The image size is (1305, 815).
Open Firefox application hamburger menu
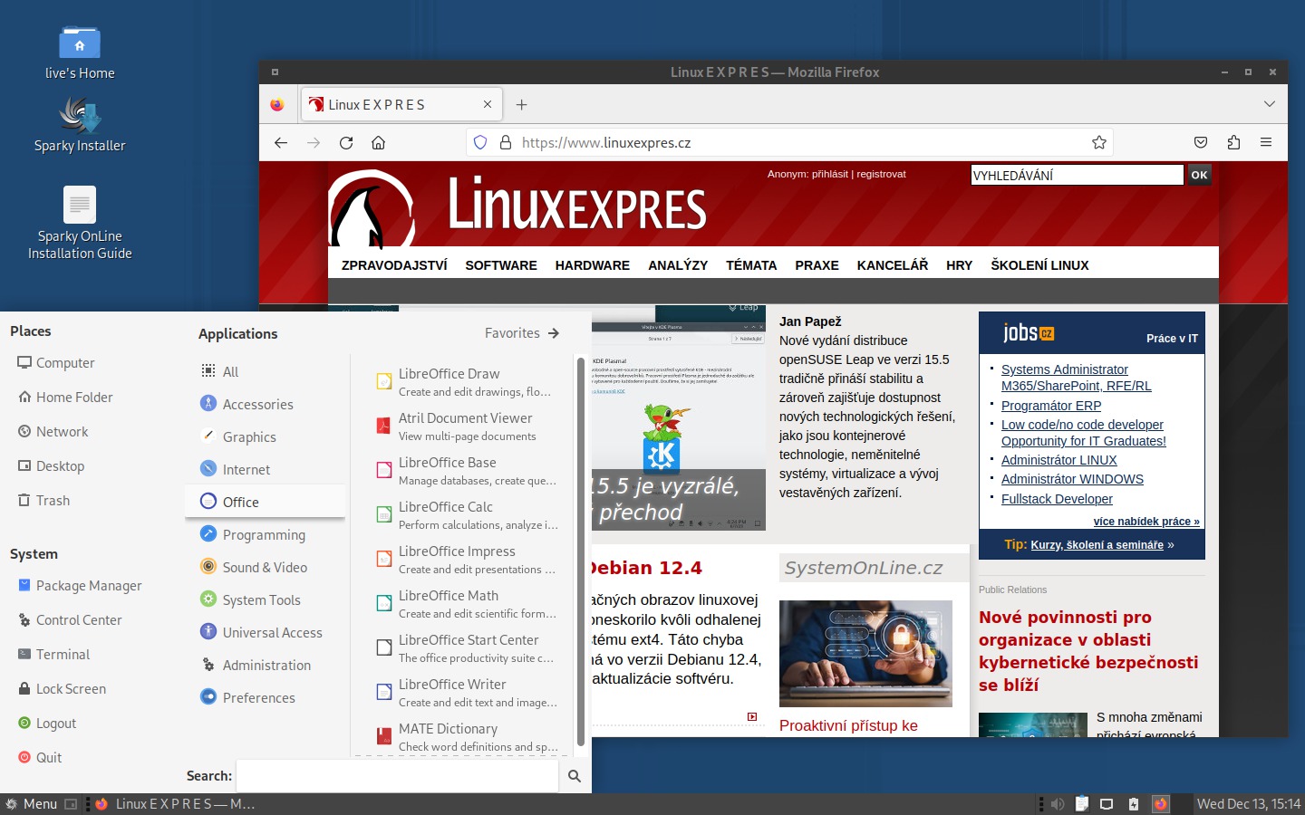pos(1266,142)
